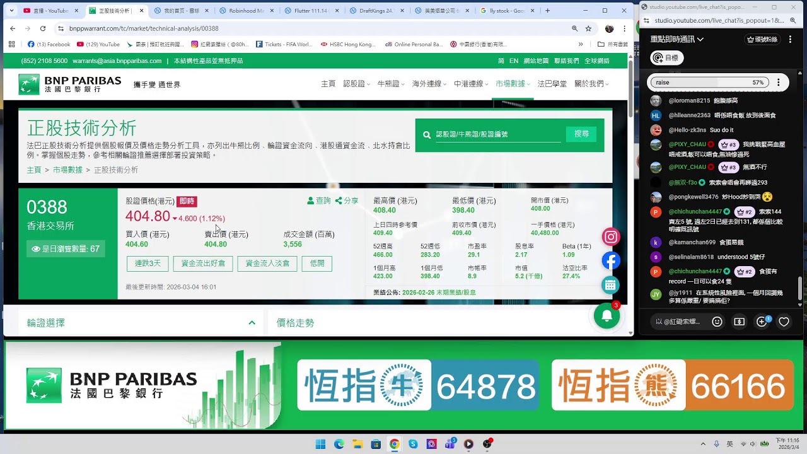Screen dimensions: 807x454
Task: Click the green 搜尋 search button
Action: pyautogui.click(x=581, y=134)
